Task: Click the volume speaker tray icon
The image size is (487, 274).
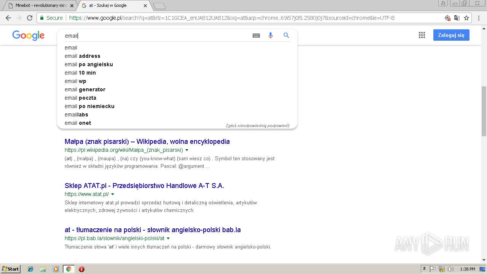Action: point(450,269)
